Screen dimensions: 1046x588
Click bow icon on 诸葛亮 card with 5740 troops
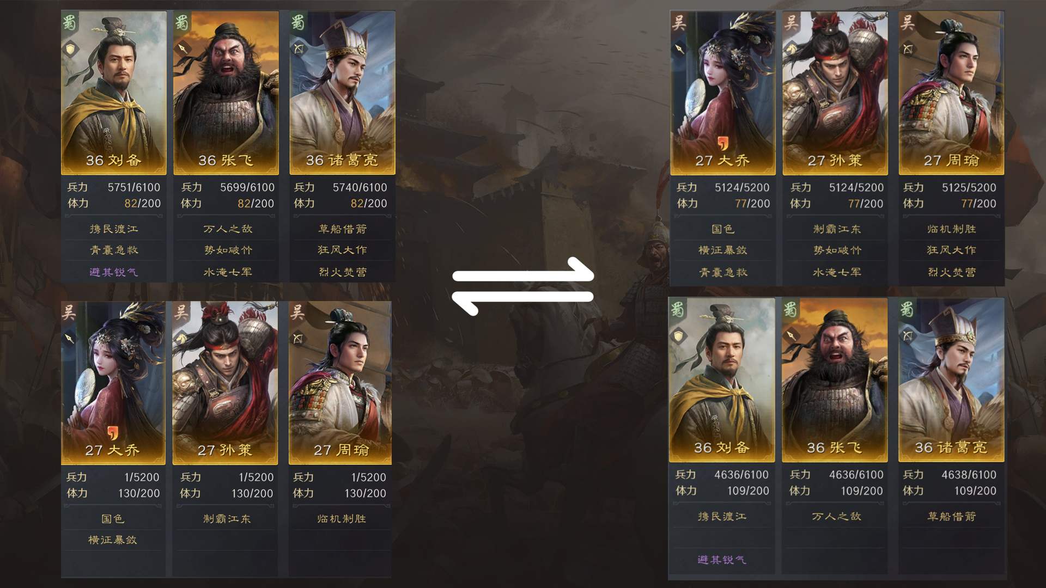[x=299, y=49]
